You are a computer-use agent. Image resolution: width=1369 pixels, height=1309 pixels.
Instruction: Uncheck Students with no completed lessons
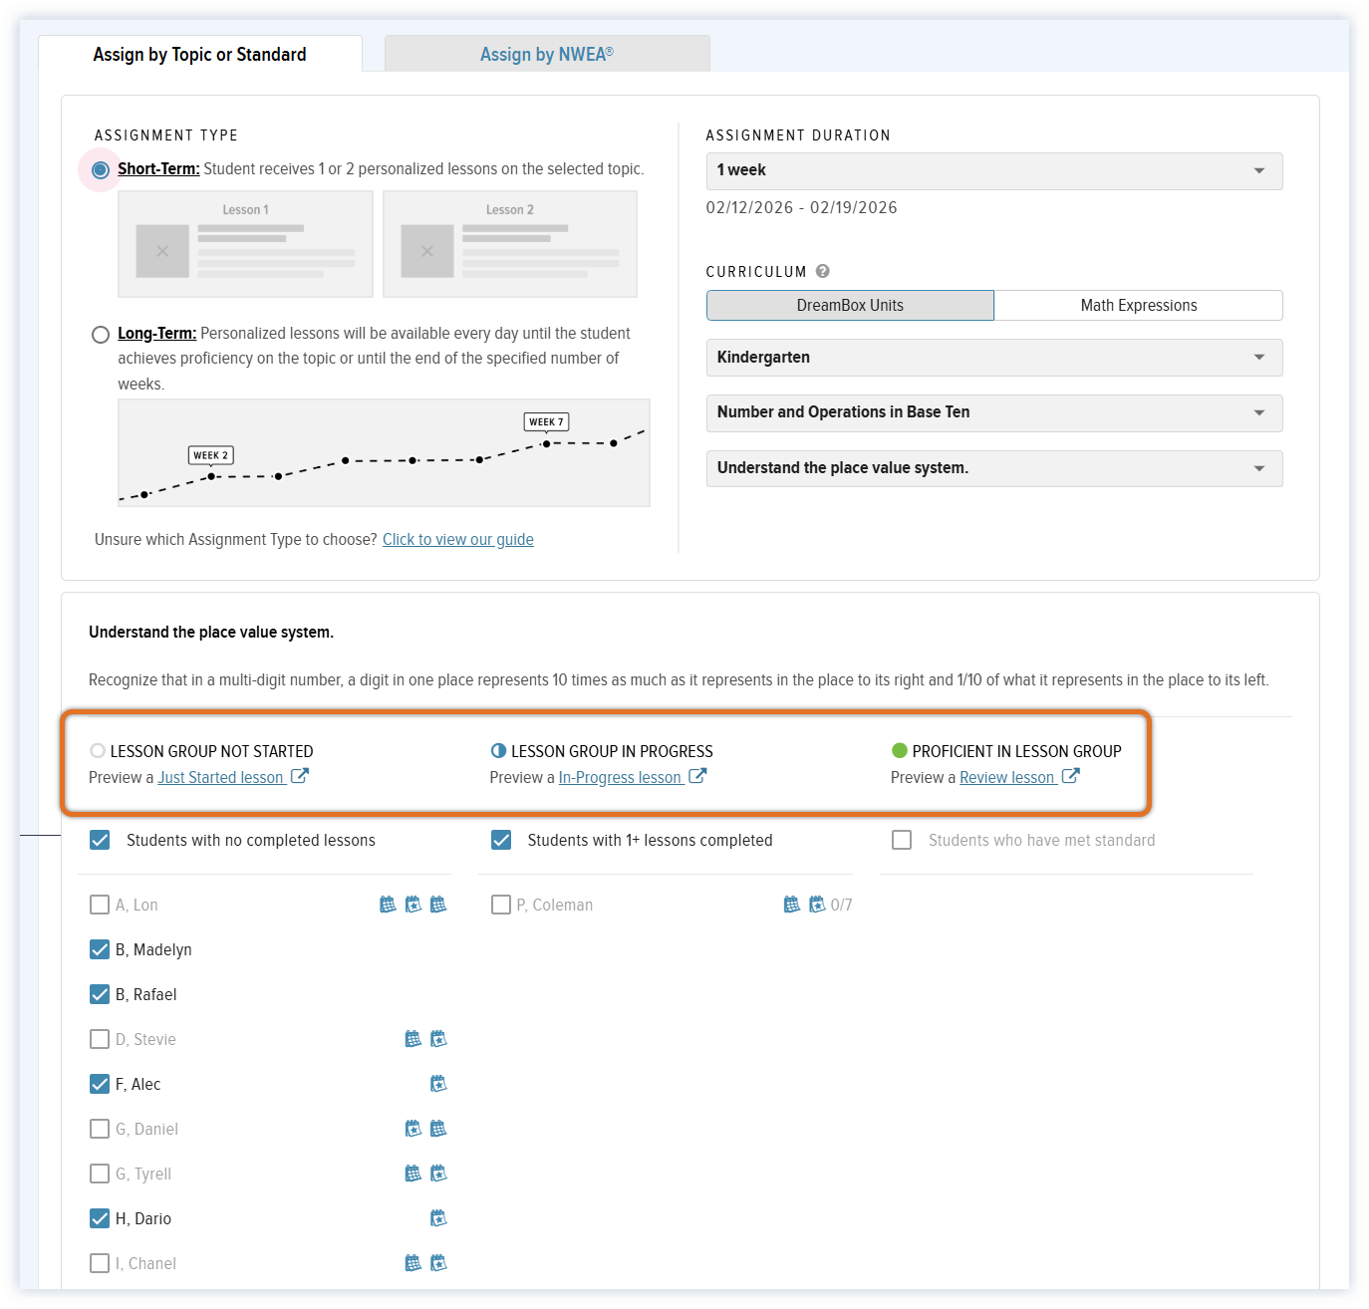click(100, 840)
